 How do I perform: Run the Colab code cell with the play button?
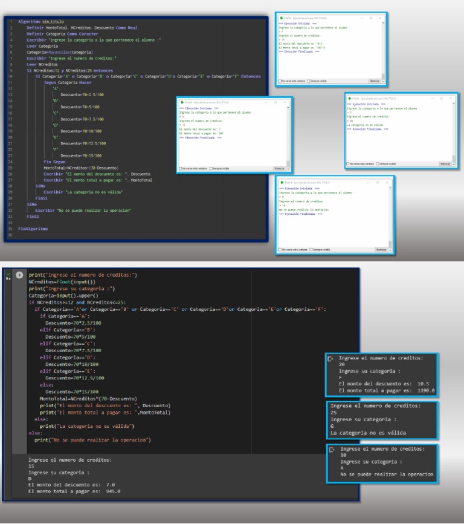(19, 275)
